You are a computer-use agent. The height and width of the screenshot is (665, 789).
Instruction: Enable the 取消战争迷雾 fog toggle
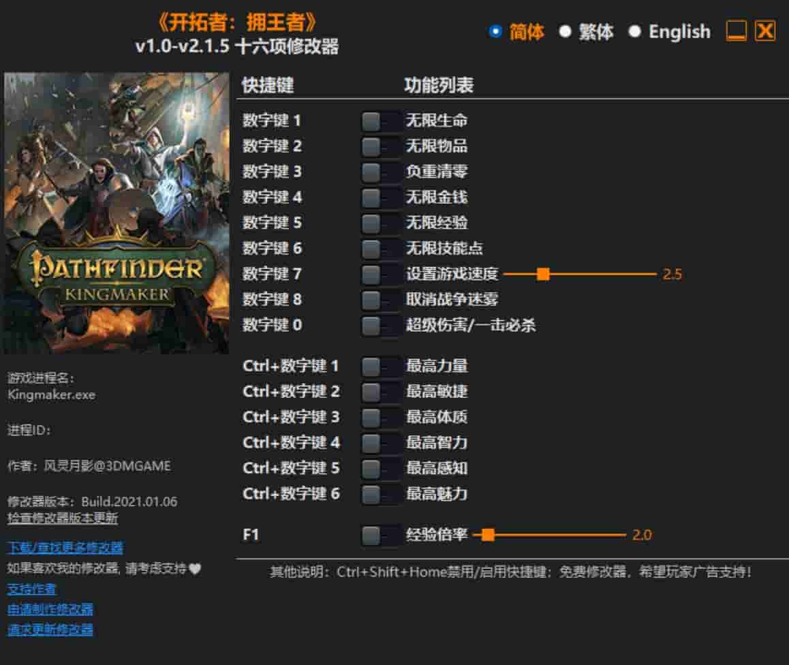click(379, 300)
